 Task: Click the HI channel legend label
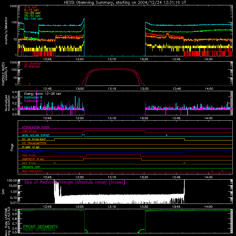(x=32, y=67)
